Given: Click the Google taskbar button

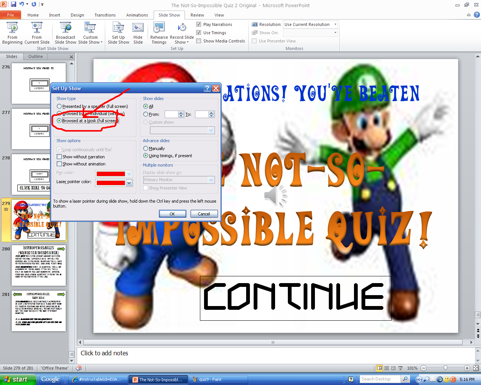Looking at the screenshot, I should pyautogui.click(x=50, y=379).
